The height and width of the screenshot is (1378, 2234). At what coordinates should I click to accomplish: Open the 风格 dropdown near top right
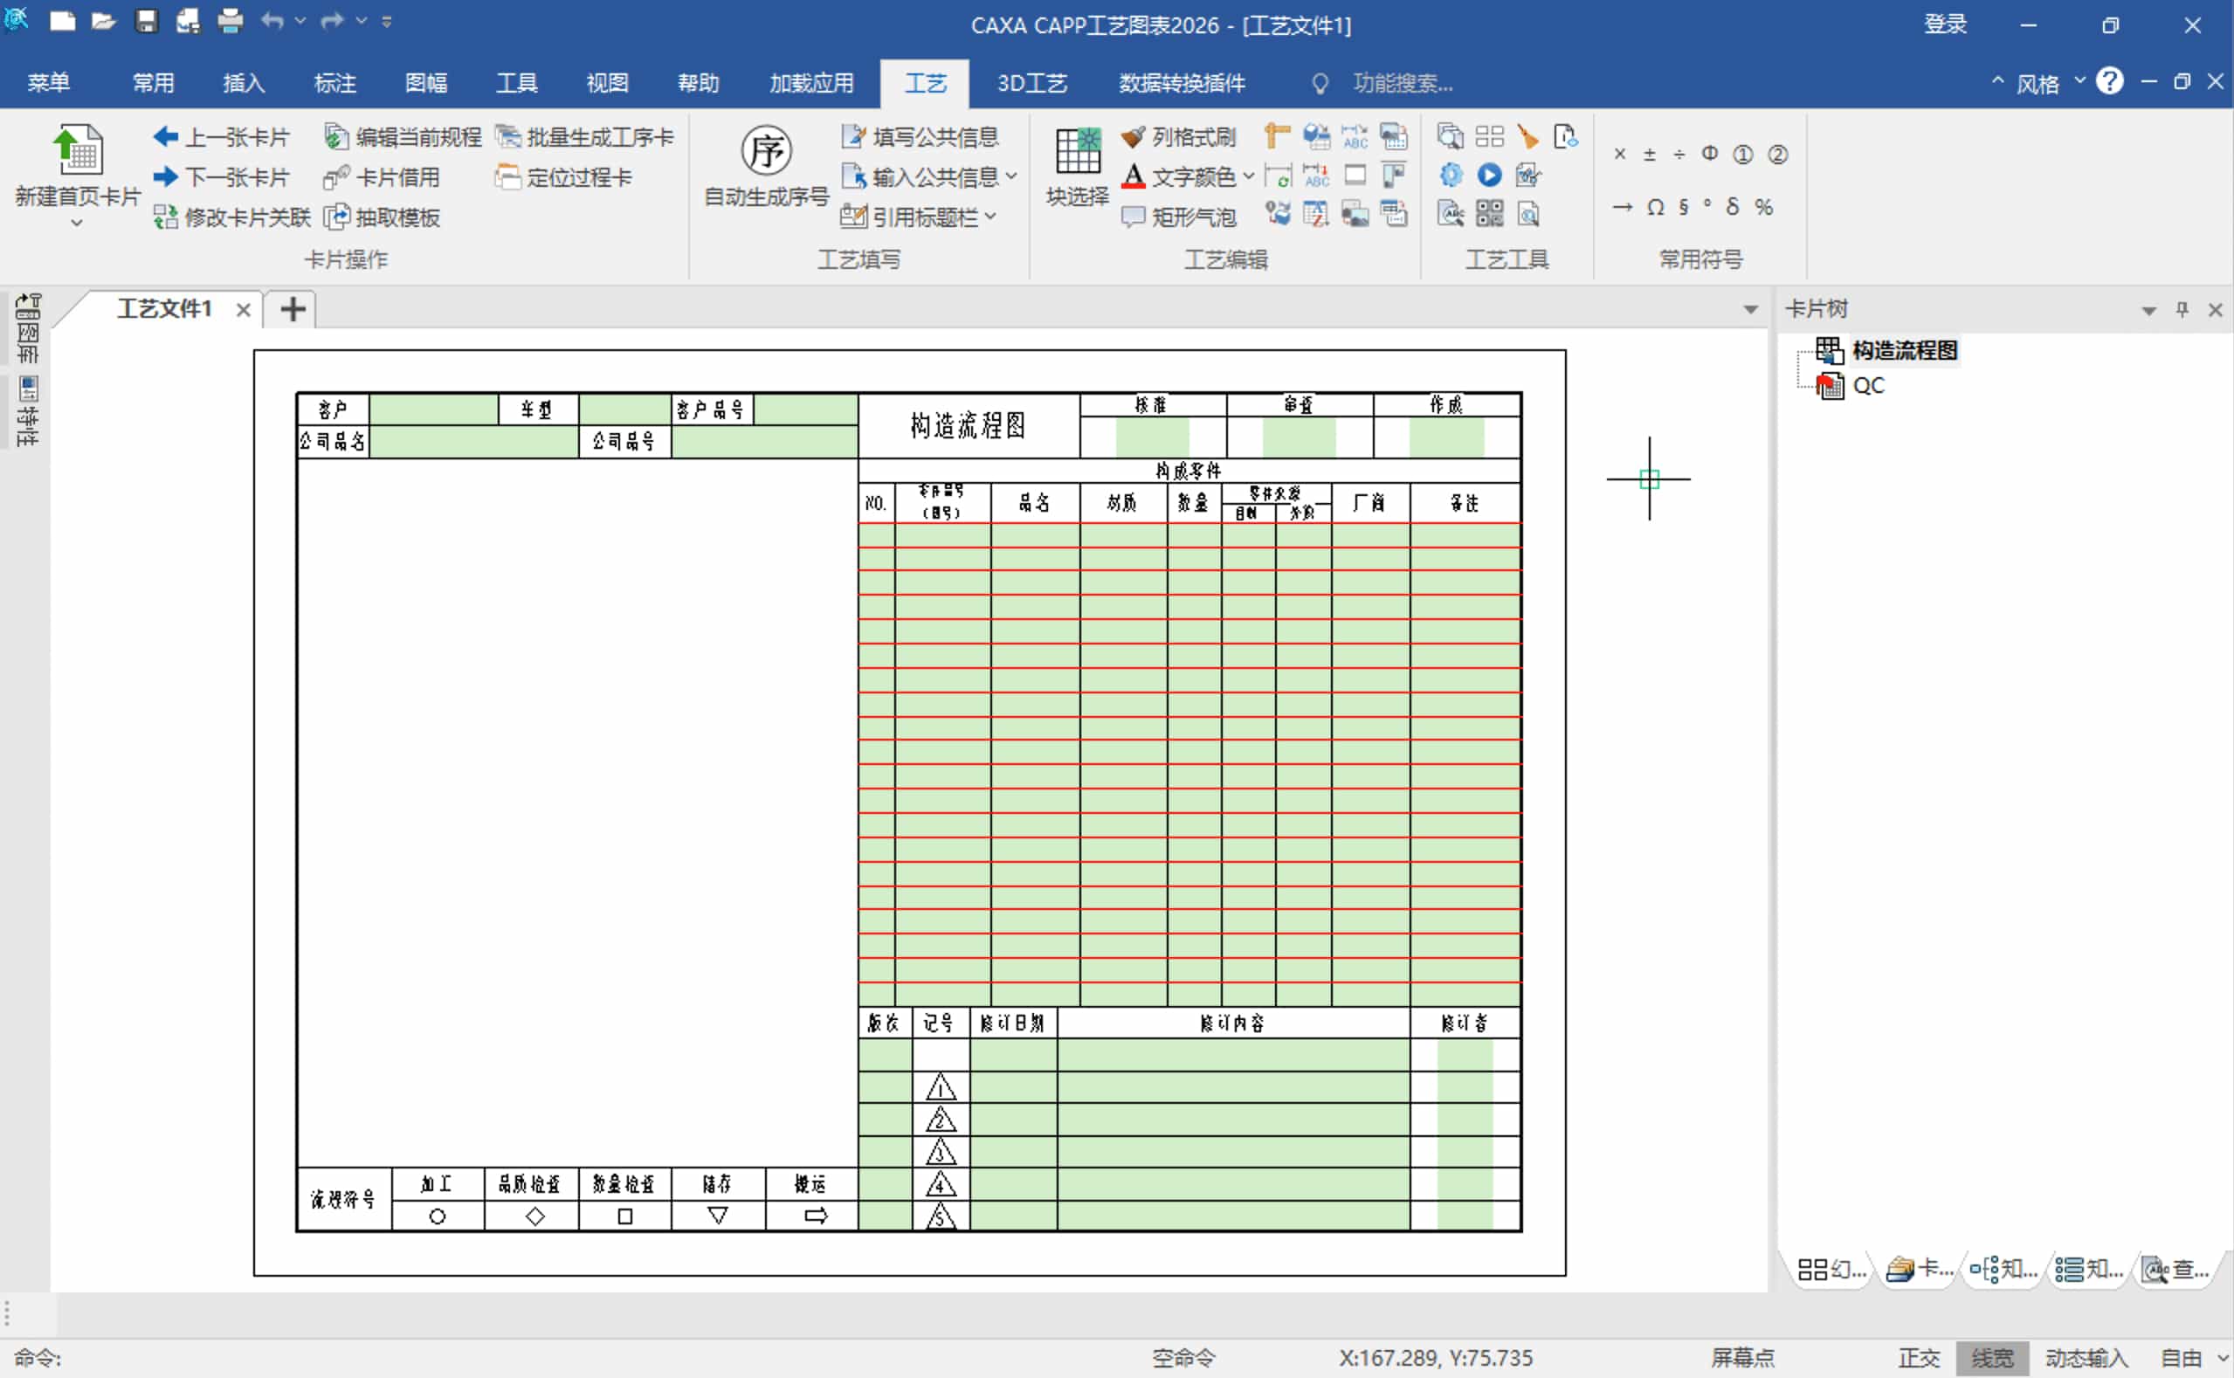pos(2079,82)
